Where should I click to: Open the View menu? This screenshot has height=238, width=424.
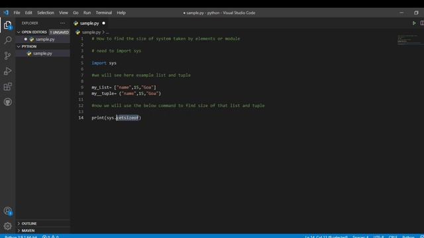click(x=64, y=13)
